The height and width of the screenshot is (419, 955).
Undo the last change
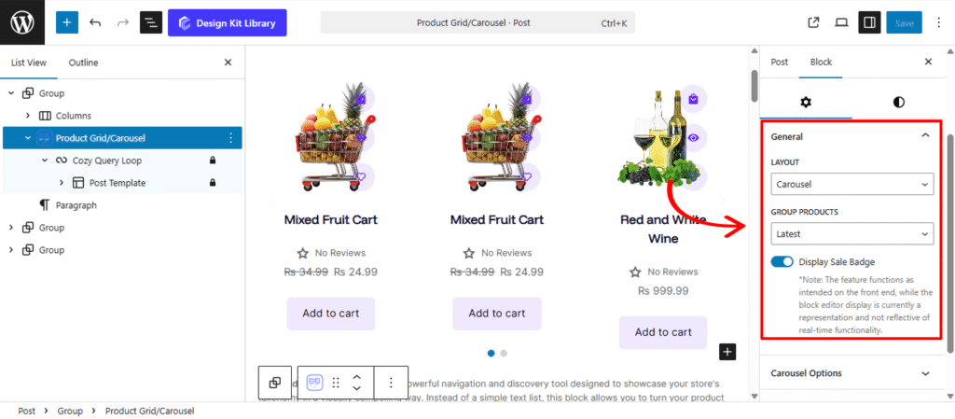coord(95,22)
